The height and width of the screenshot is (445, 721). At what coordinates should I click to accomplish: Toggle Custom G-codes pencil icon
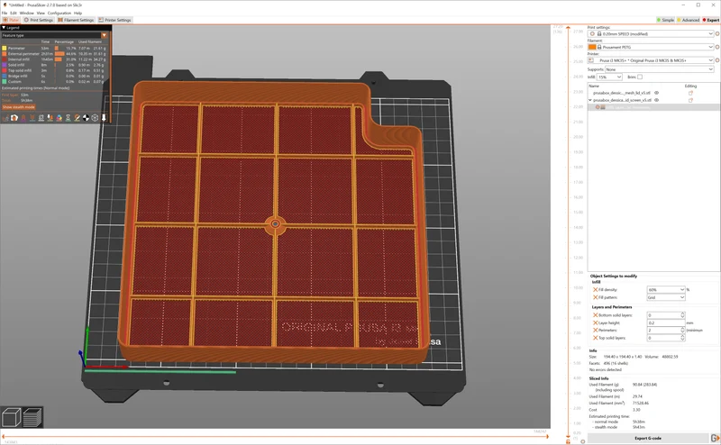pos(77,118)
